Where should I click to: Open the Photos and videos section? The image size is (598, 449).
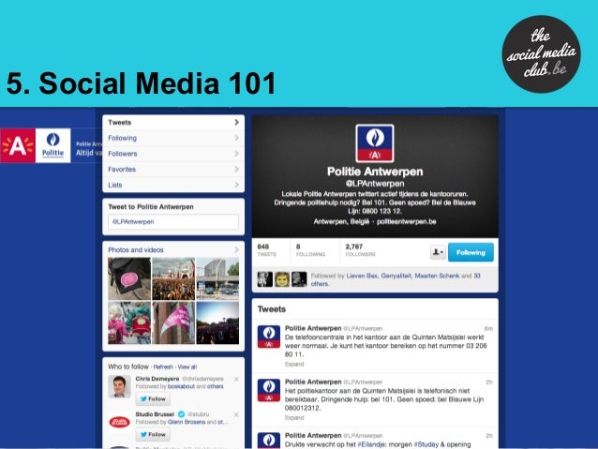pyautogui.click(x=136, y=250)
